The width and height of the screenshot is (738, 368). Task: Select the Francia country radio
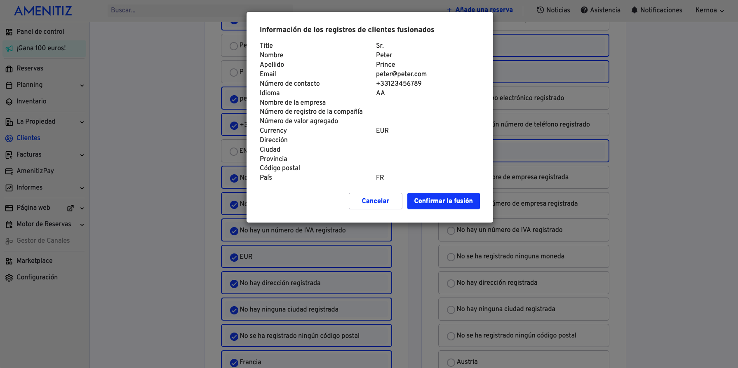(x=234, y=363)
